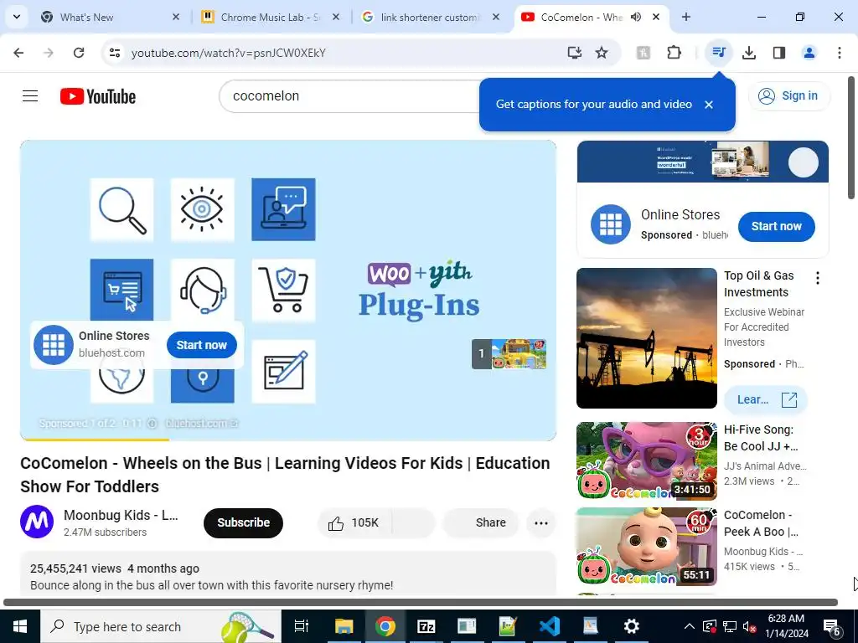Open the notification center icon

832,626
